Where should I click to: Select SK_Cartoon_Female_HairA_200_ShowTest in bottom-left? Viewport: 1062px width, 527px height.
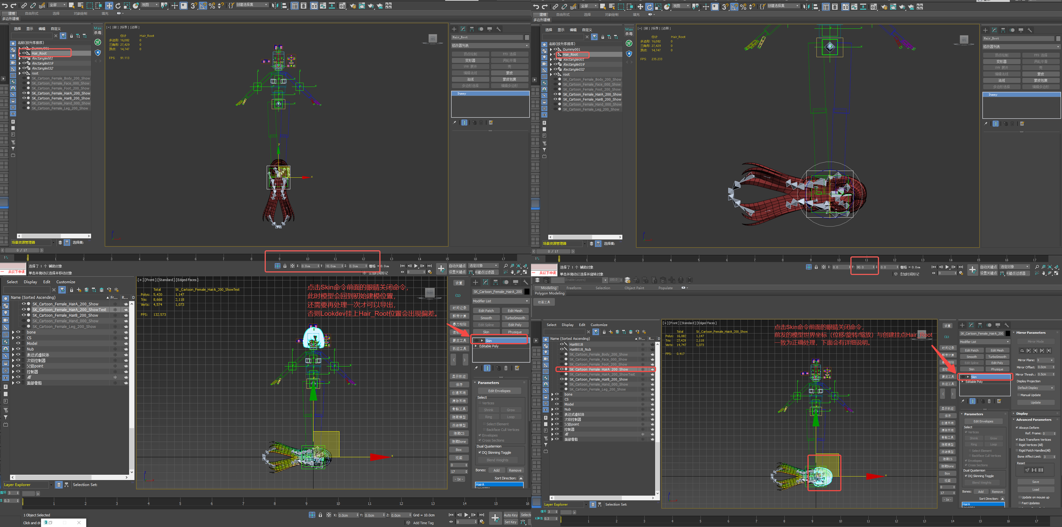point(69,309)
